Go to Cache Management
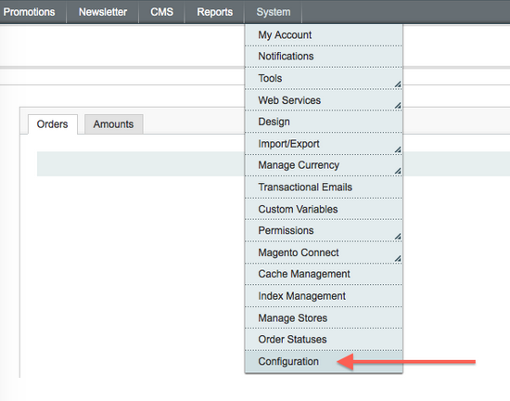 (x=324, y=274)
